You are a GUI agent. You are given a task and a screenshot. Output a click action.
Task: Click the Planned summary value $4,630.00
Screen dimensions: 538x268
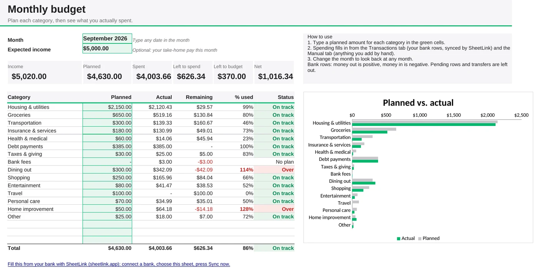click(105, 76)
